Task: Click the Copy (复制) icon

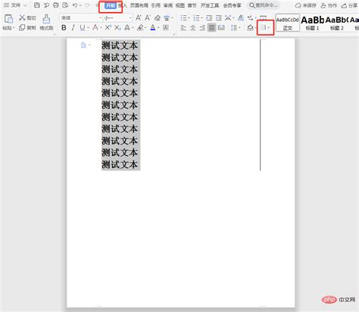Action: (22, 27)
